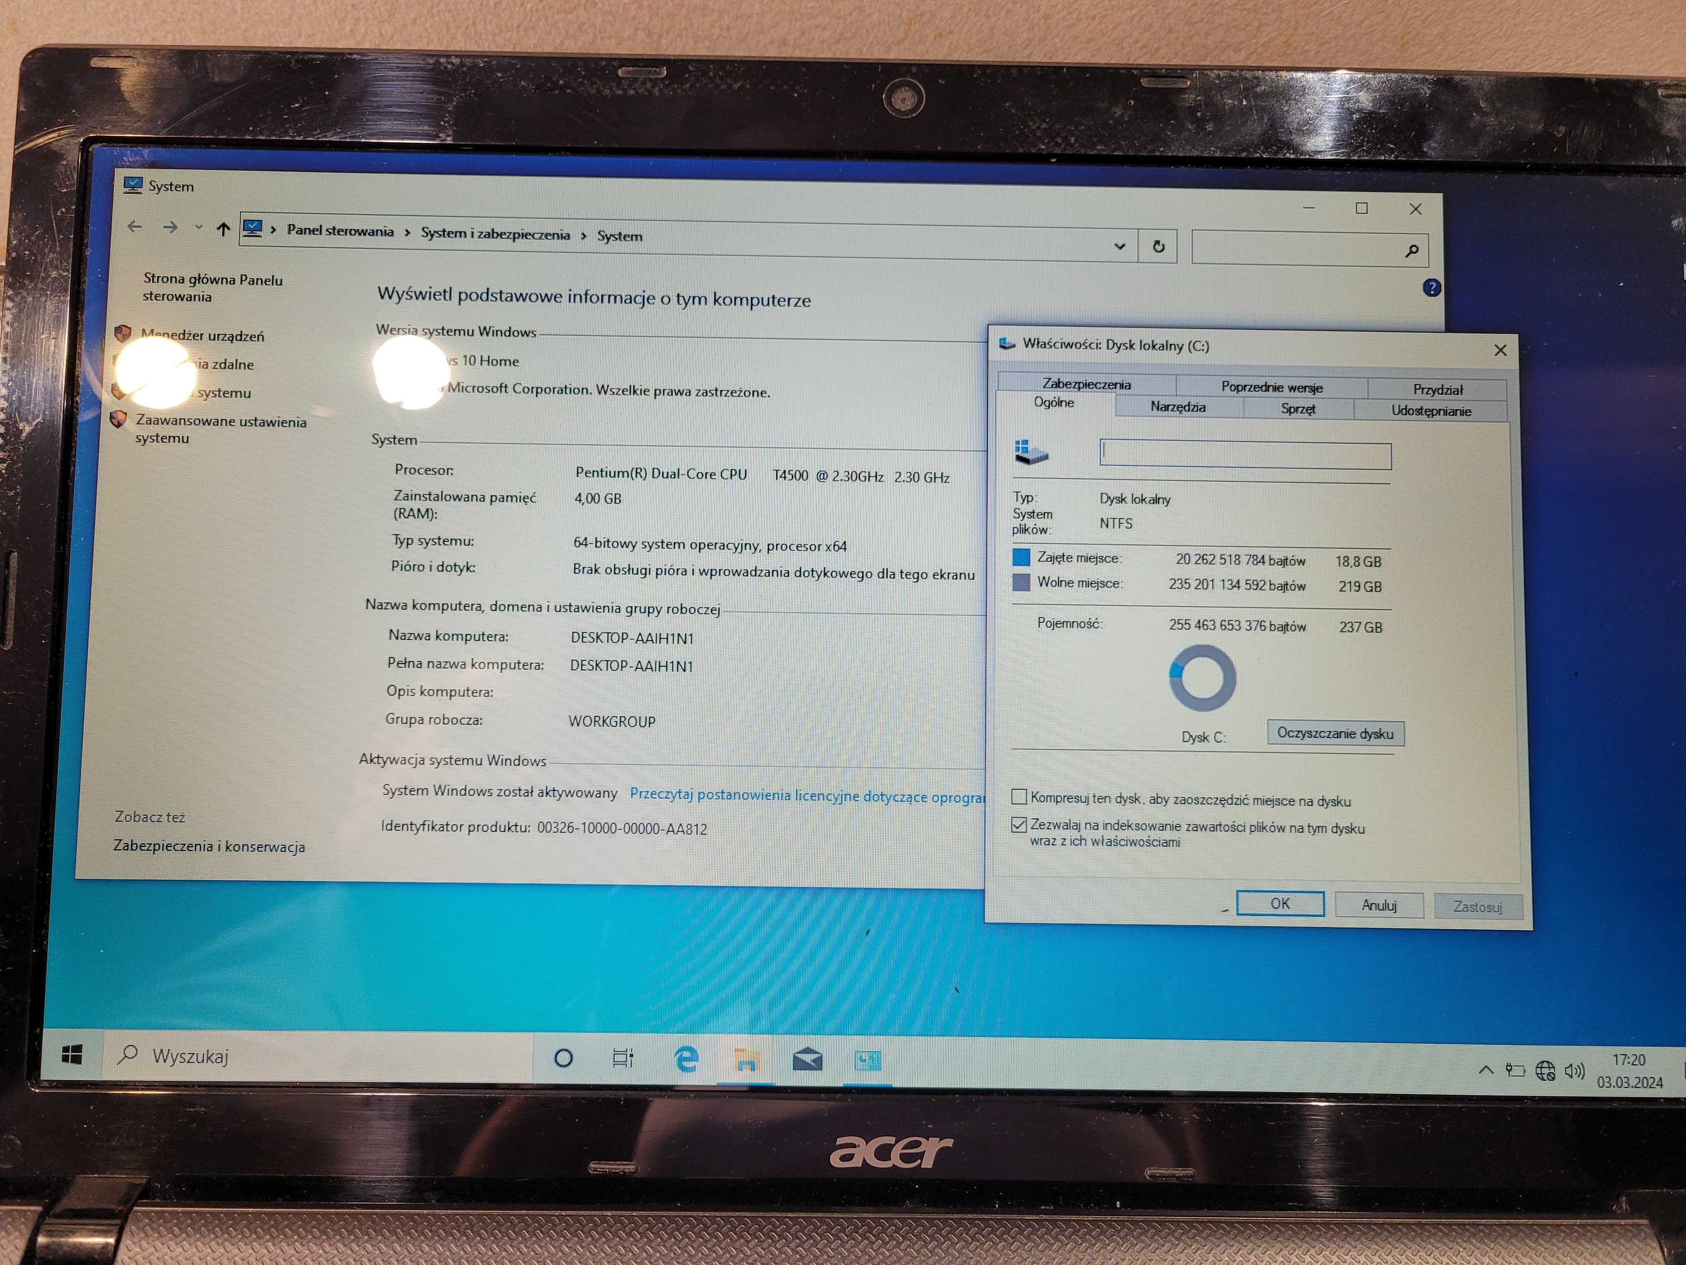The height and width of the screenshot is (1265, 1686).
Task: Open Zaawansowane ustawienia systemu
Action: (221, 429)
